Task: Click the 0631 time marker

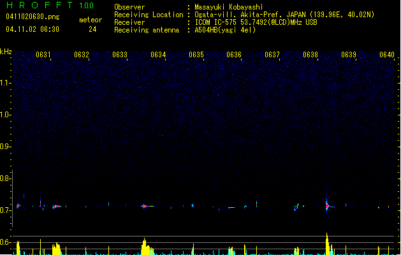Action: (x=43, y=55)
